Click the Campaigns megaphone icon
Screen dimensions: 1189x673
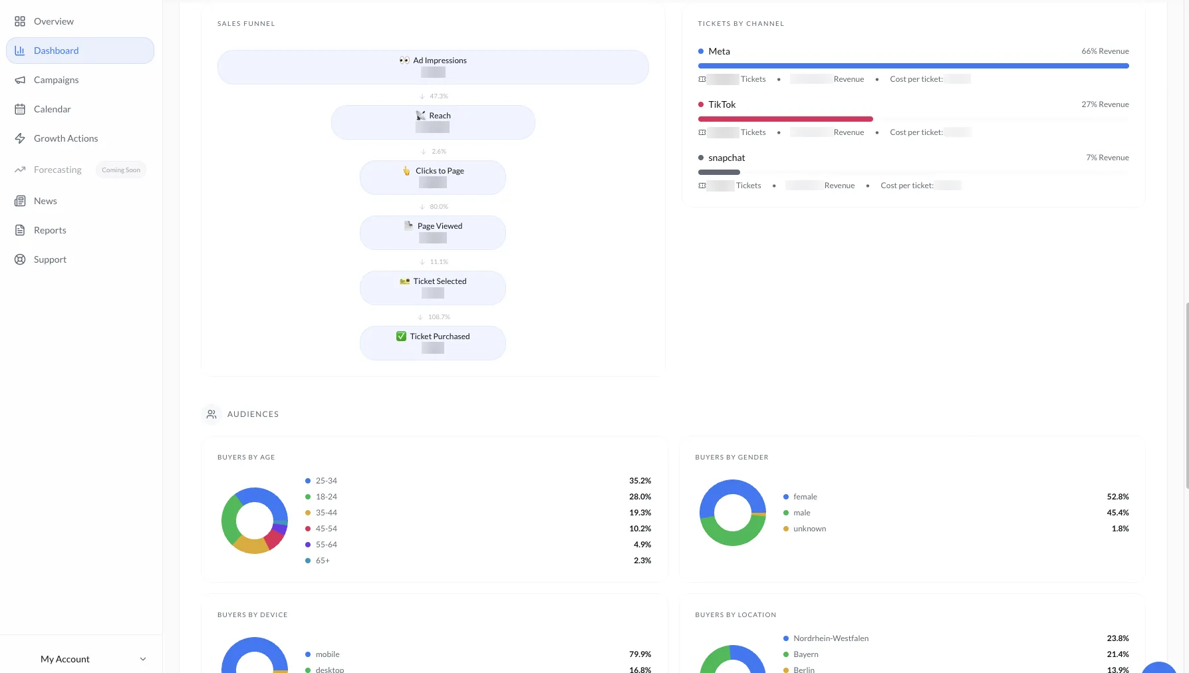tap(20, 80)
